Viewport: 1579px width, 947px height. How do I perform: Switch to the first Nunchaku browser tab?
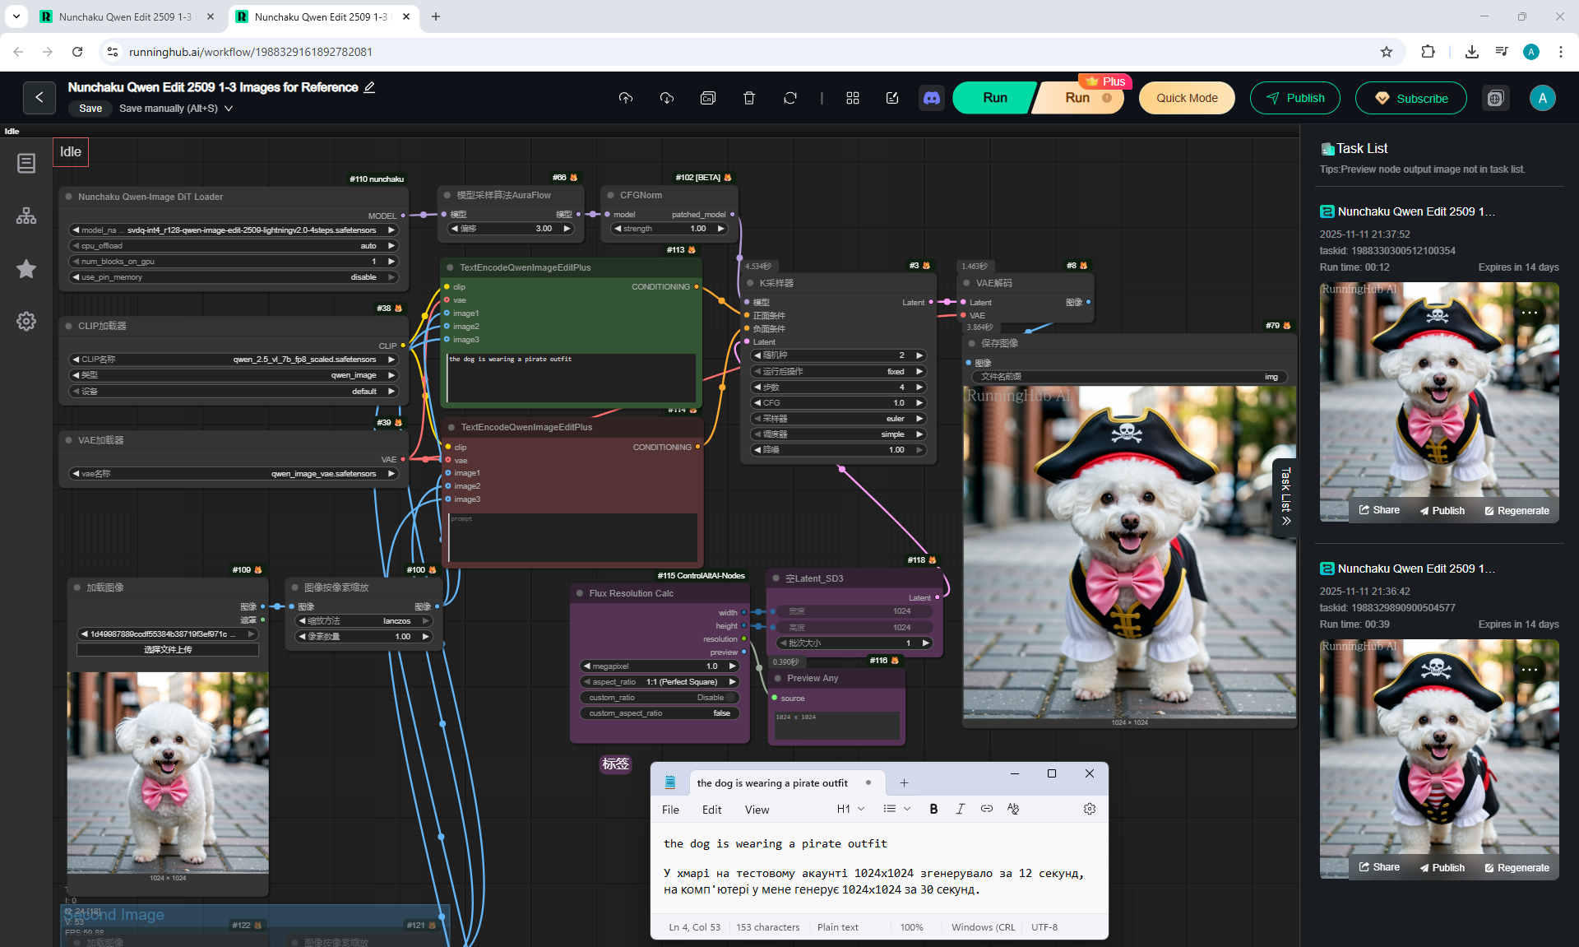(123, 16)
